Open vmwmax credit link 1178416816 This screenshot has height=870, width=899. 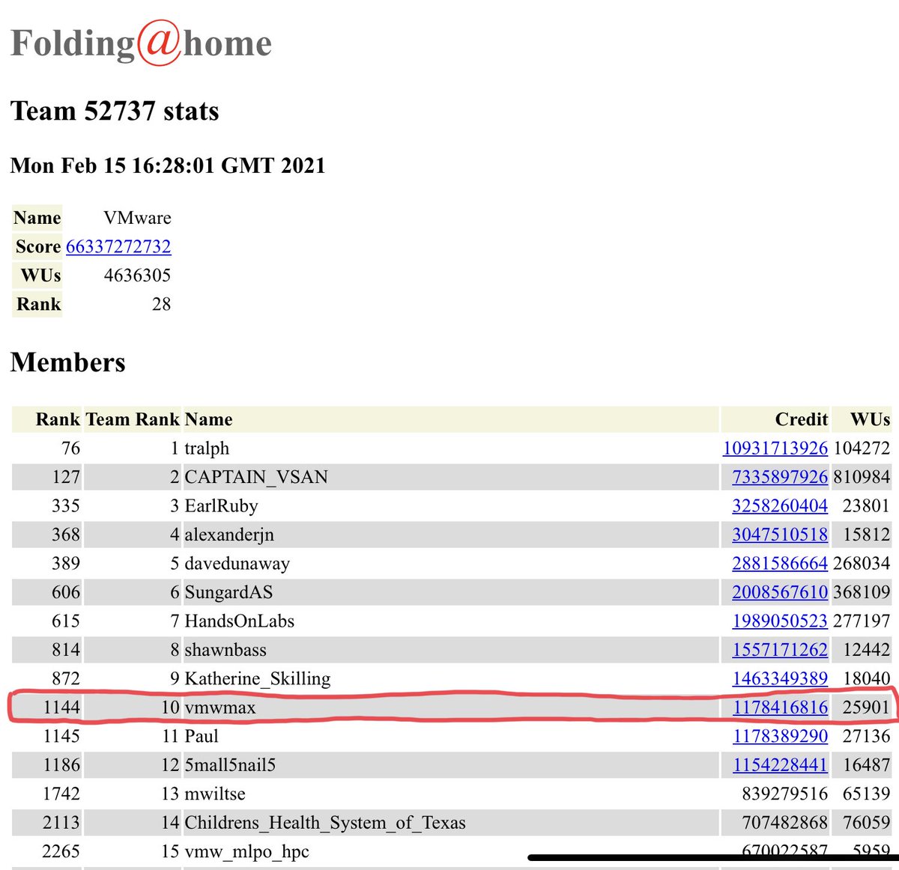pyautogui.click(x=780, y=708)
